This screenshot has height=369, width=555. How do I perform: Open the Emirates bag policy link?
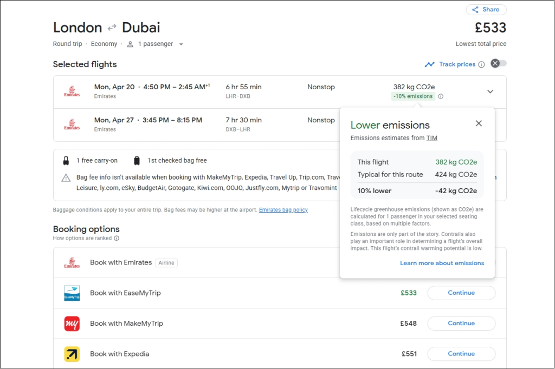(283, 210)
